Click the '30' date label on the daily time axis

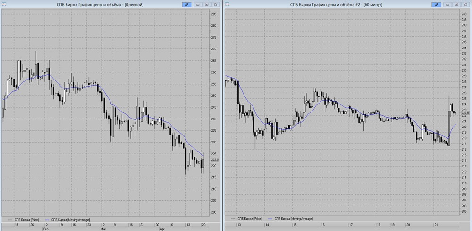point(157,225)
